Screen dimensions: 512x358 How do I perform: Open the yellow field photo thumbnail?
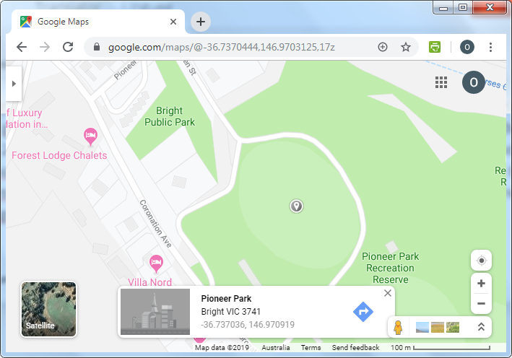tap(438, 327)
